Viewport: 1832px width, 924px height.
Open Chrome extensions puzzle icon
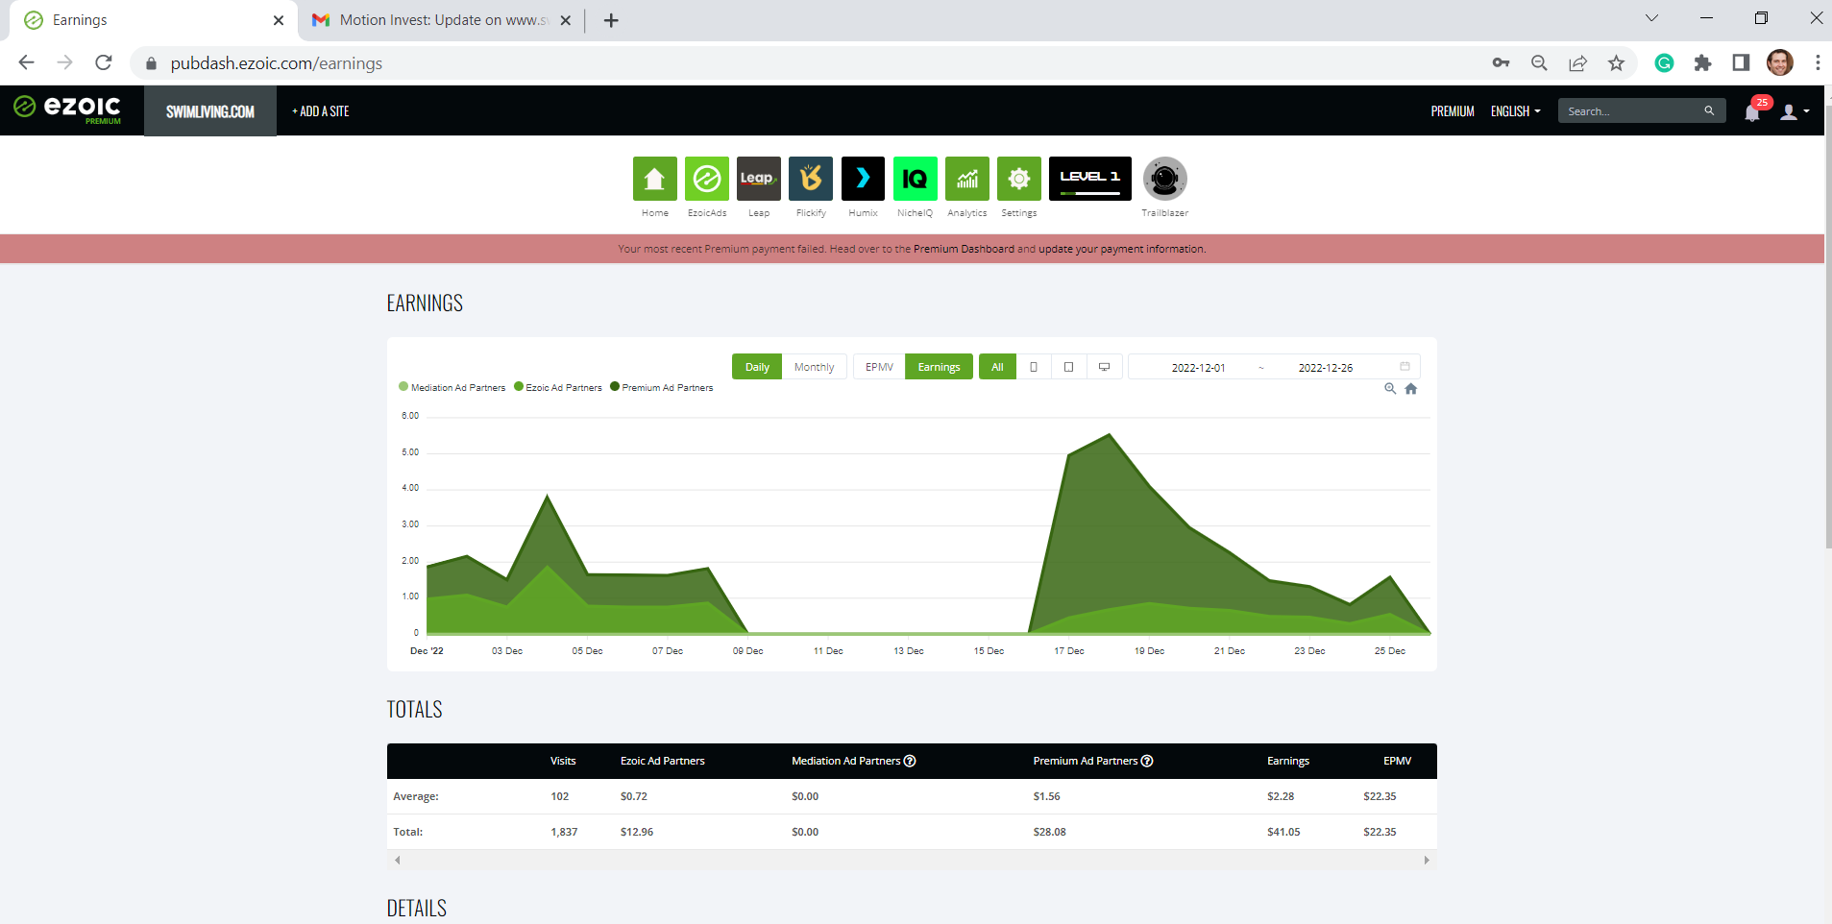1702,63
